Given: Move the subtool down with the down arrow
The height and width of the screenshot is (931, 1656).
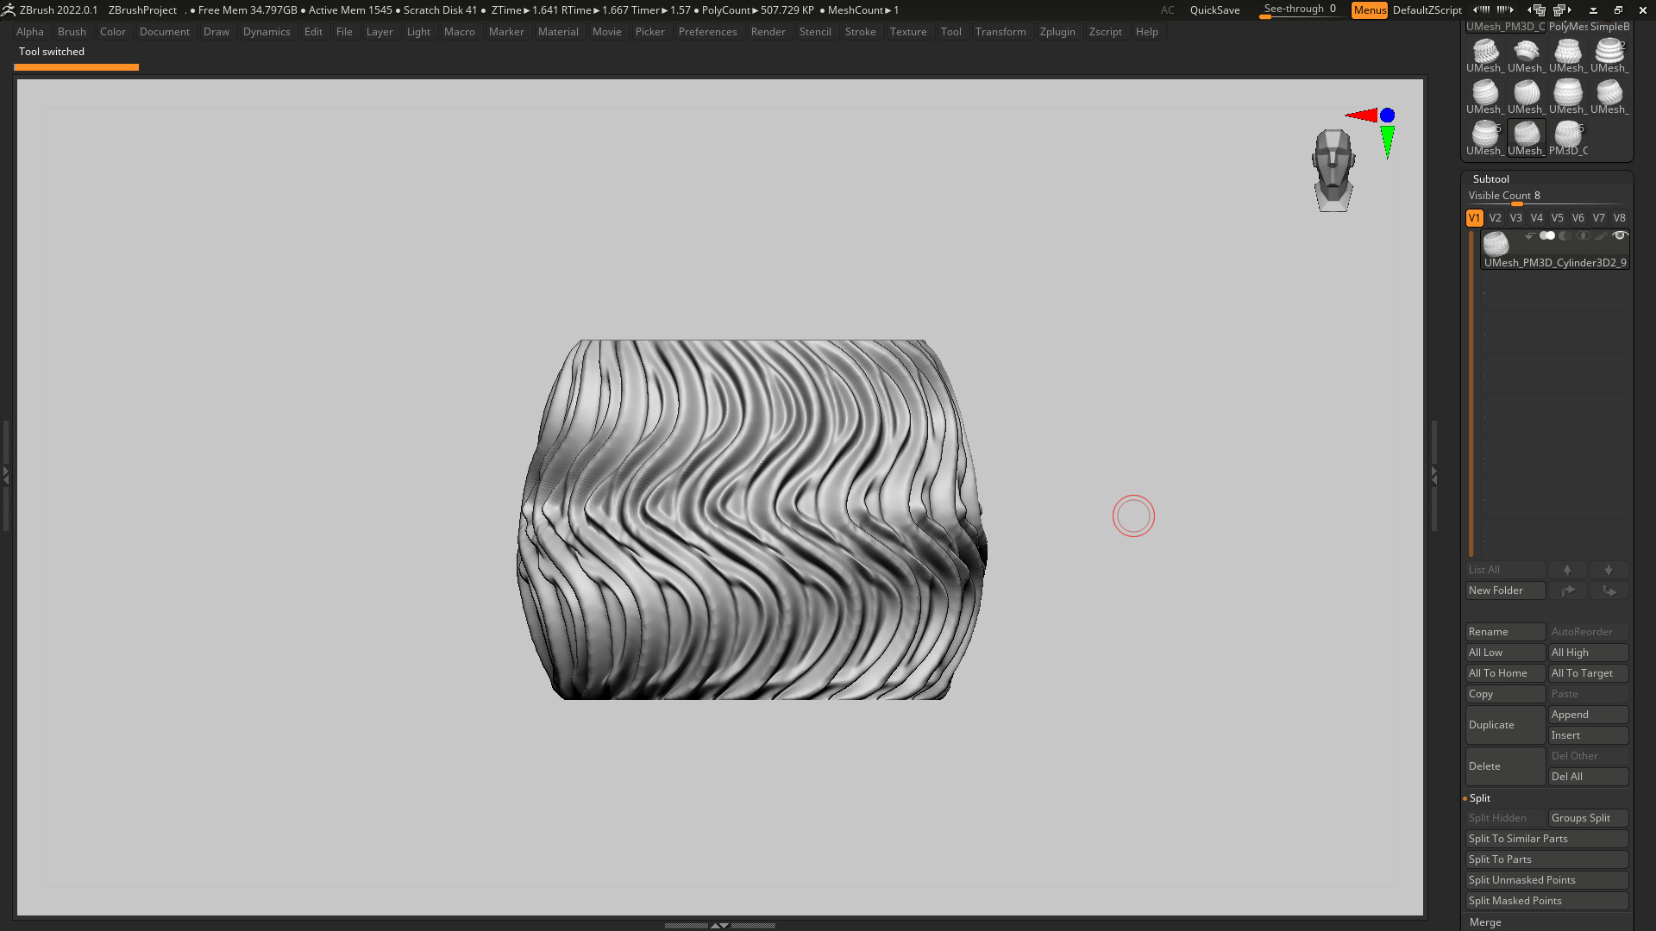Looking at the screenshot, I should pos(1609,570).
